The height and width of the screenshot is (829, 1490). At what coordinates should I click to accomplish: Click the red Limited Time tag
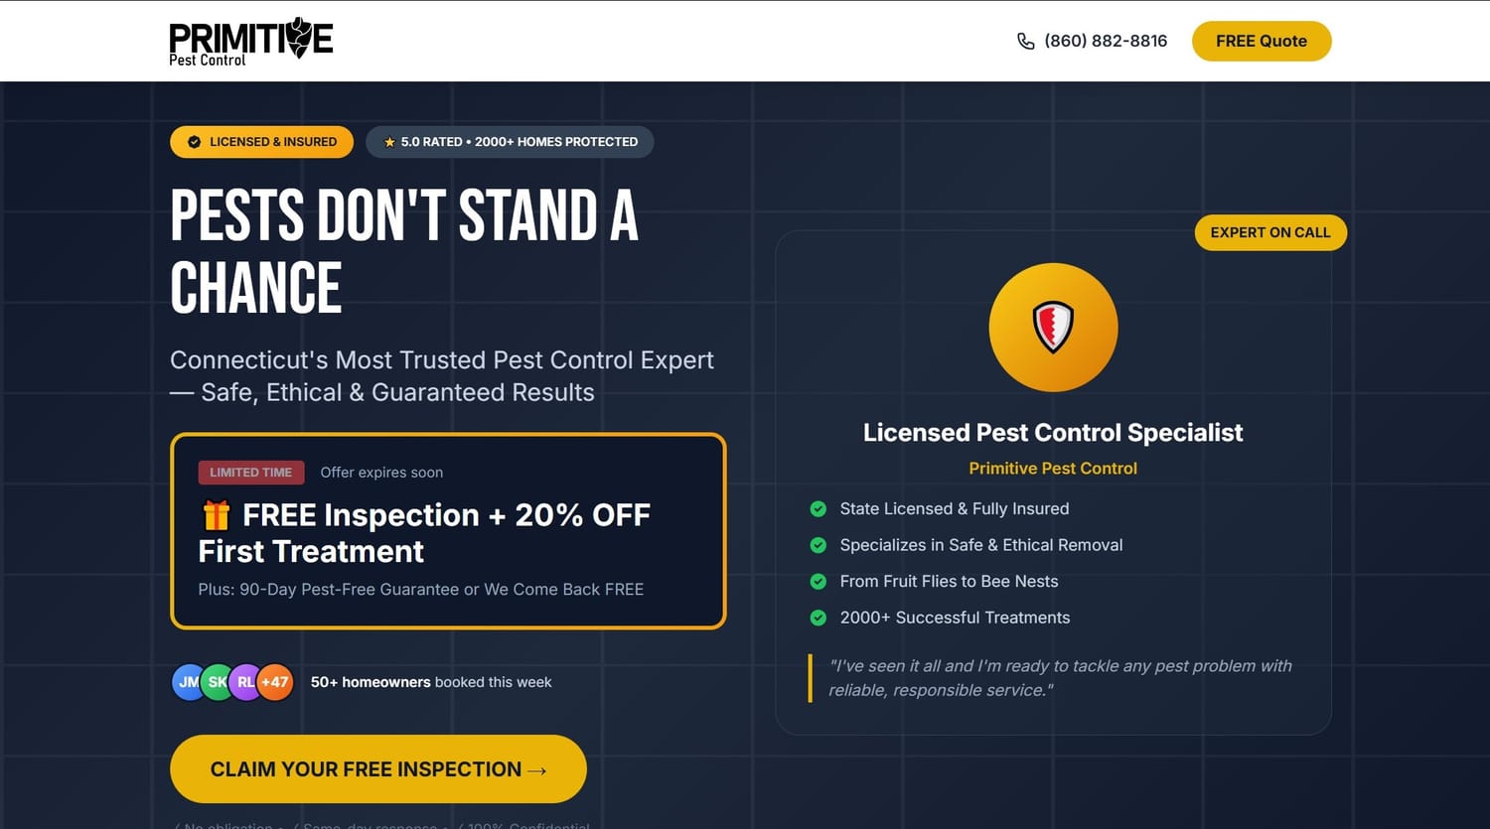pyautogui.click(x=250, y=473)
